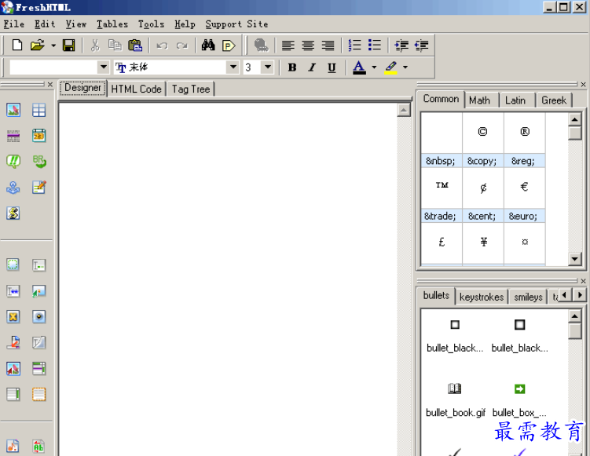Apply the yellow highlight color
The width and height of the screenshot is (590, 456).
coord(391,67)
